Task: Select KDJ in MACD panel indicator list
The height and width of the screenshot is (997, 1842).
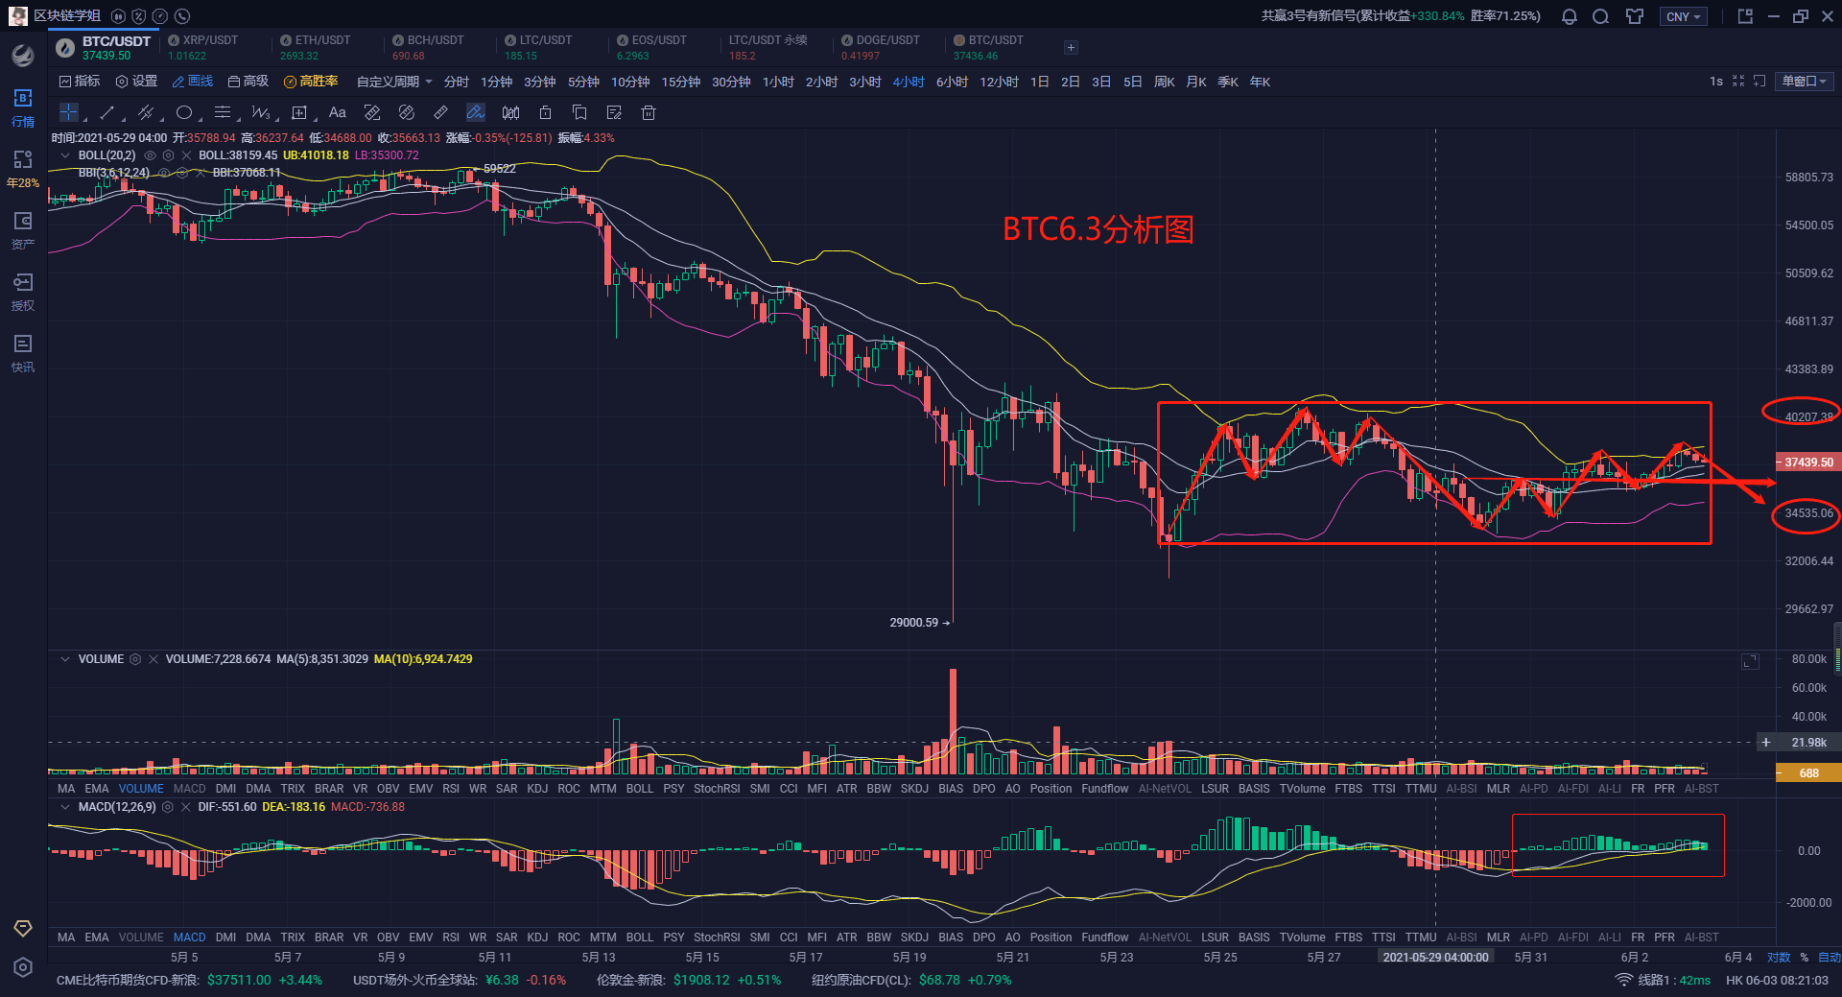Action: pos(537,938)
